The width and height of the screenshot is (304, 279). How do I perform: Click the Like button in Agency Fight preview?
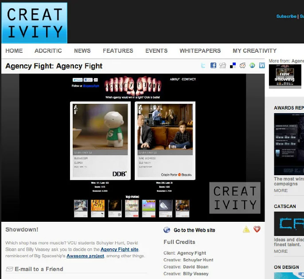coord(88,80)
